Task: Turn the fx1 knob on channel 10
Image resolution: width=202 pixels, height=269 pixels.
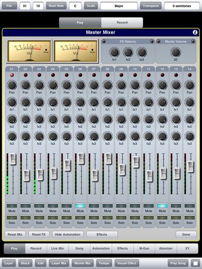Action: click(x=135, y=102)
